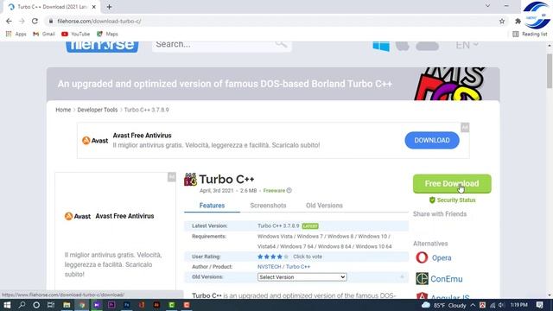Switch to the Features tab
The image size is (553, 311).
pos(212,206)
